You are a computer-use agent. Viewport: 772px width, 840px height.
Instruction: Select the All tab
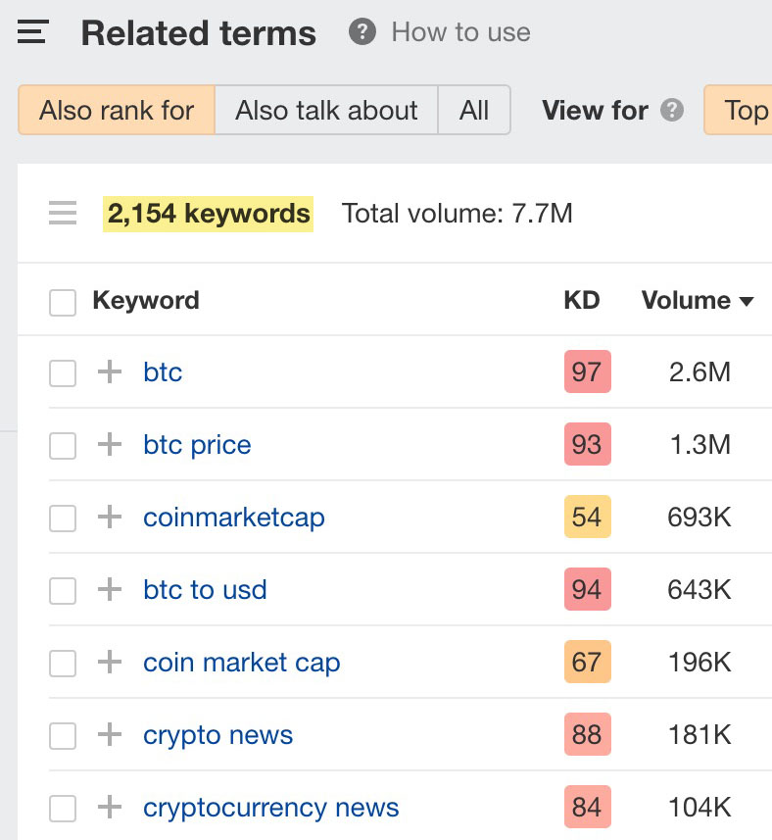tap(474, 110)
